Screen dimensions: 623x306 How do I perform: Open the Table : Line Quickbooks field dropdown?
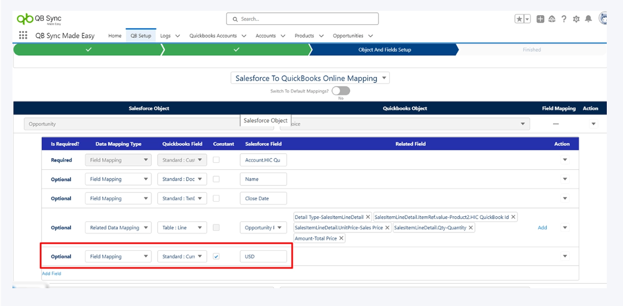pos(182,228)
